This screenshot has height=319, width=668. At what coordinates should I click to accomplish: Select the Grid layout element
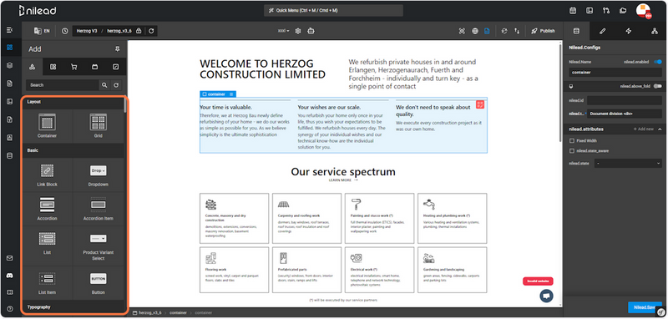[x=99, y=125]
